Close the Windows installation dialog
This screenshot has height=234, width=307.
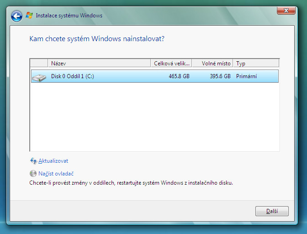[286, 11]
